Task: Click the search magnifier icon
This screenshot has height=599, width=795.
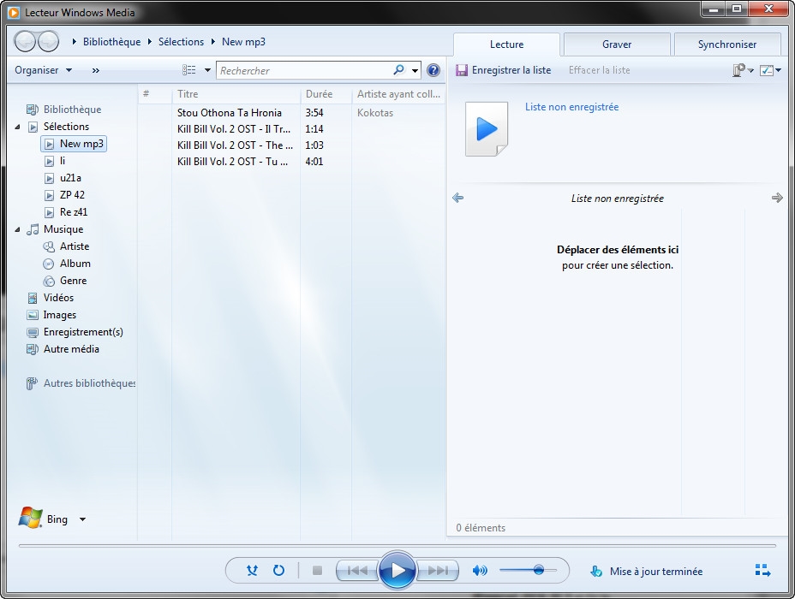Action: point(399,70)
